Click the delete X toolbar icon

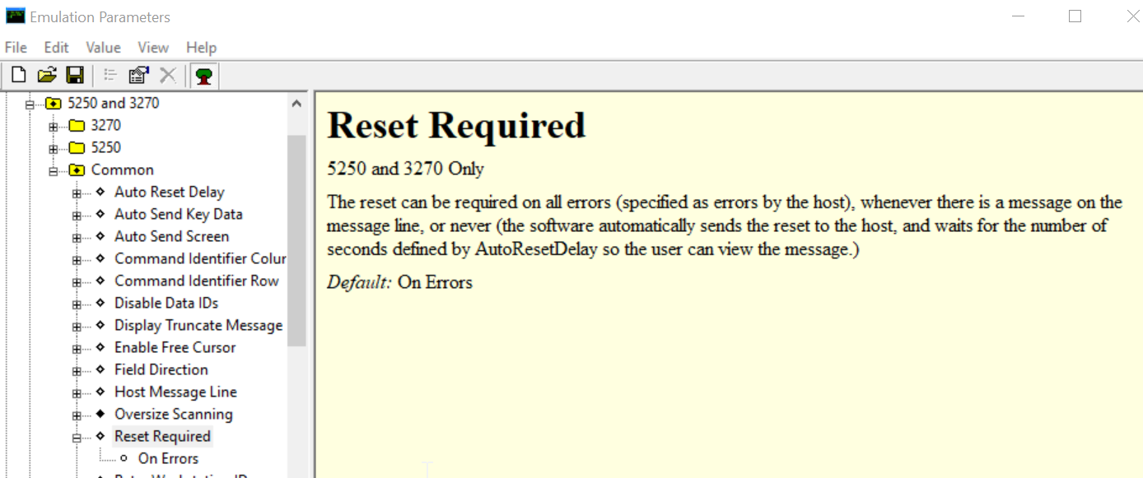tap(168, 74)
